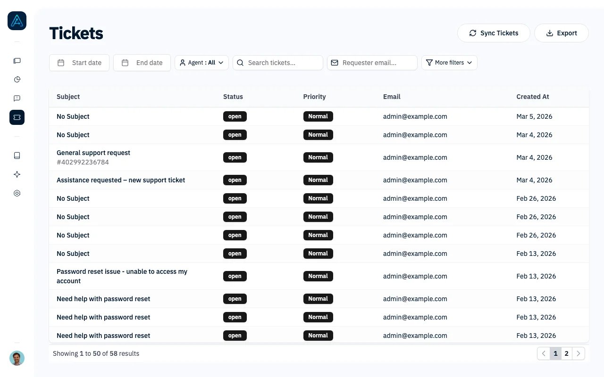Select page 2 in pagination

(567, 353)
